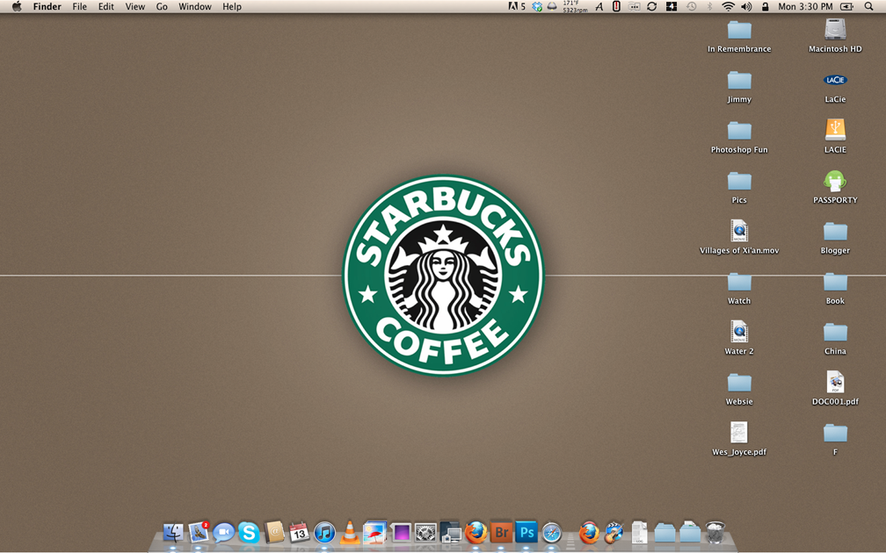Click the purple screen dock icon

coord(400,532)
